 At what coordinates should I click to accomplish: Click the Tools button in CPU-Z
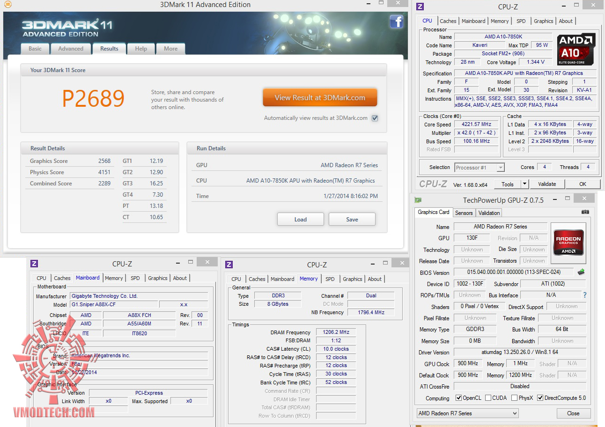(x=508, y=184)
